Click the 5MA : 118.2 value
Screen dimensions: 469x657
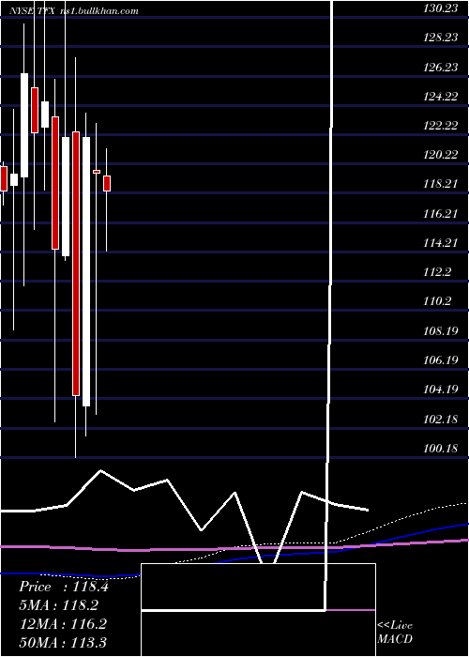pyautogui.click(x=59, y=605)
